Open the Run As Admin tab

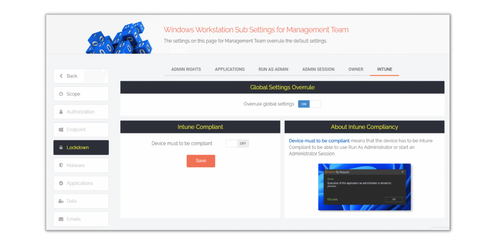[273, 69]
